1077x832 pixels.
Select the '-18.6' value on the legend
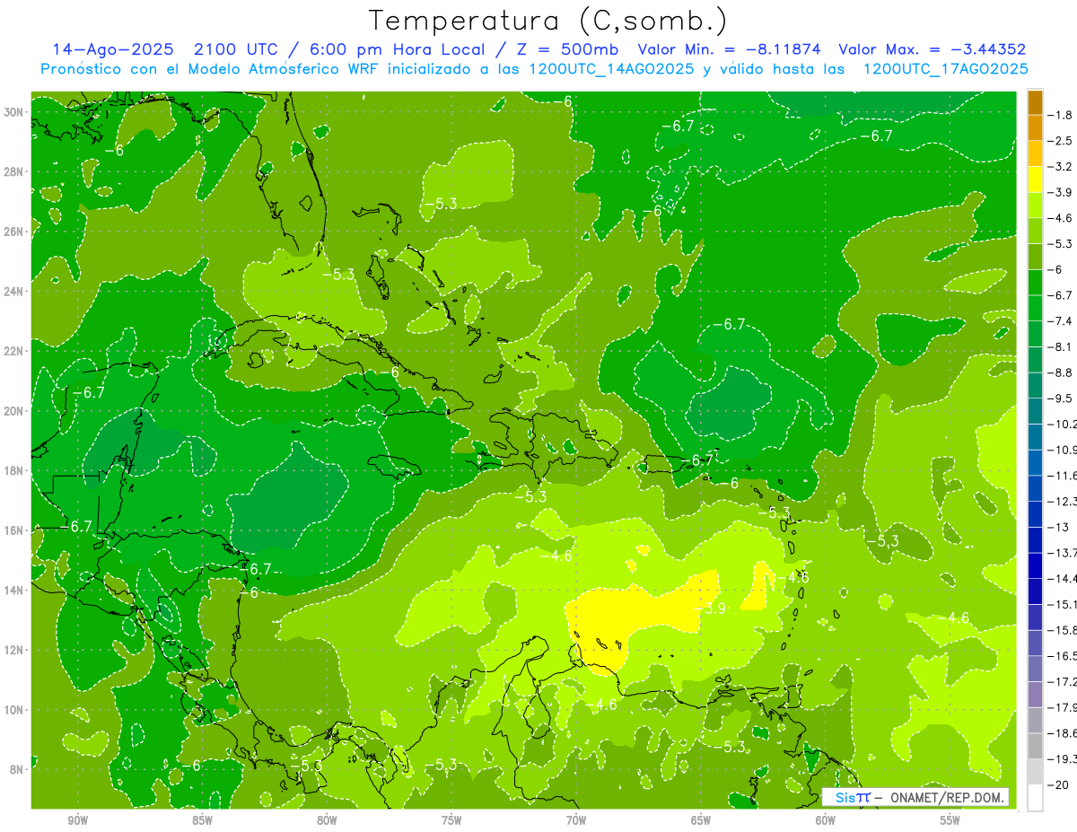[x=1062, y=733]
